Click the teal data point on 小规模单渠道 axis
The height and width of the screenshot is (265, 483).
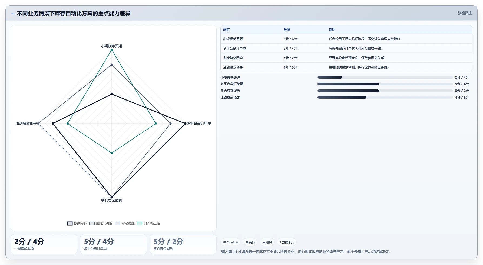pos(112,50)
